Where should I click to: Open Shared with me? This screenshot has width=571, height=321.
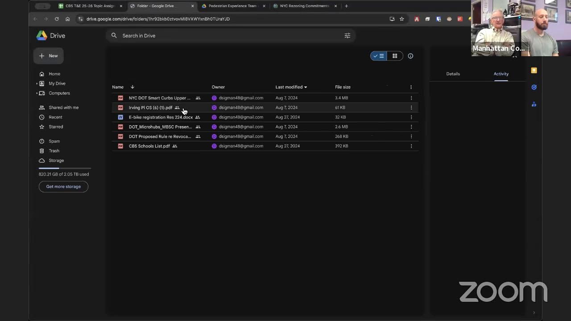[x=63, y=107]
